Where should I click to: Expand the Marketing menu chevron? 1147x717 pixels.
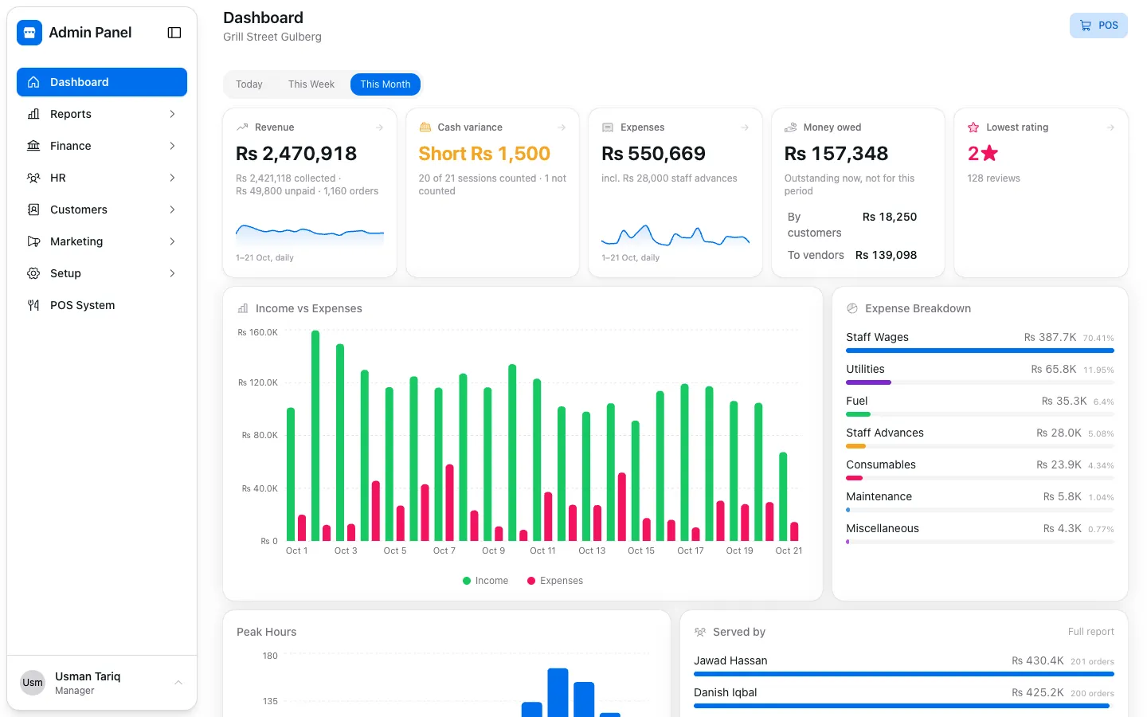[172, 241]
